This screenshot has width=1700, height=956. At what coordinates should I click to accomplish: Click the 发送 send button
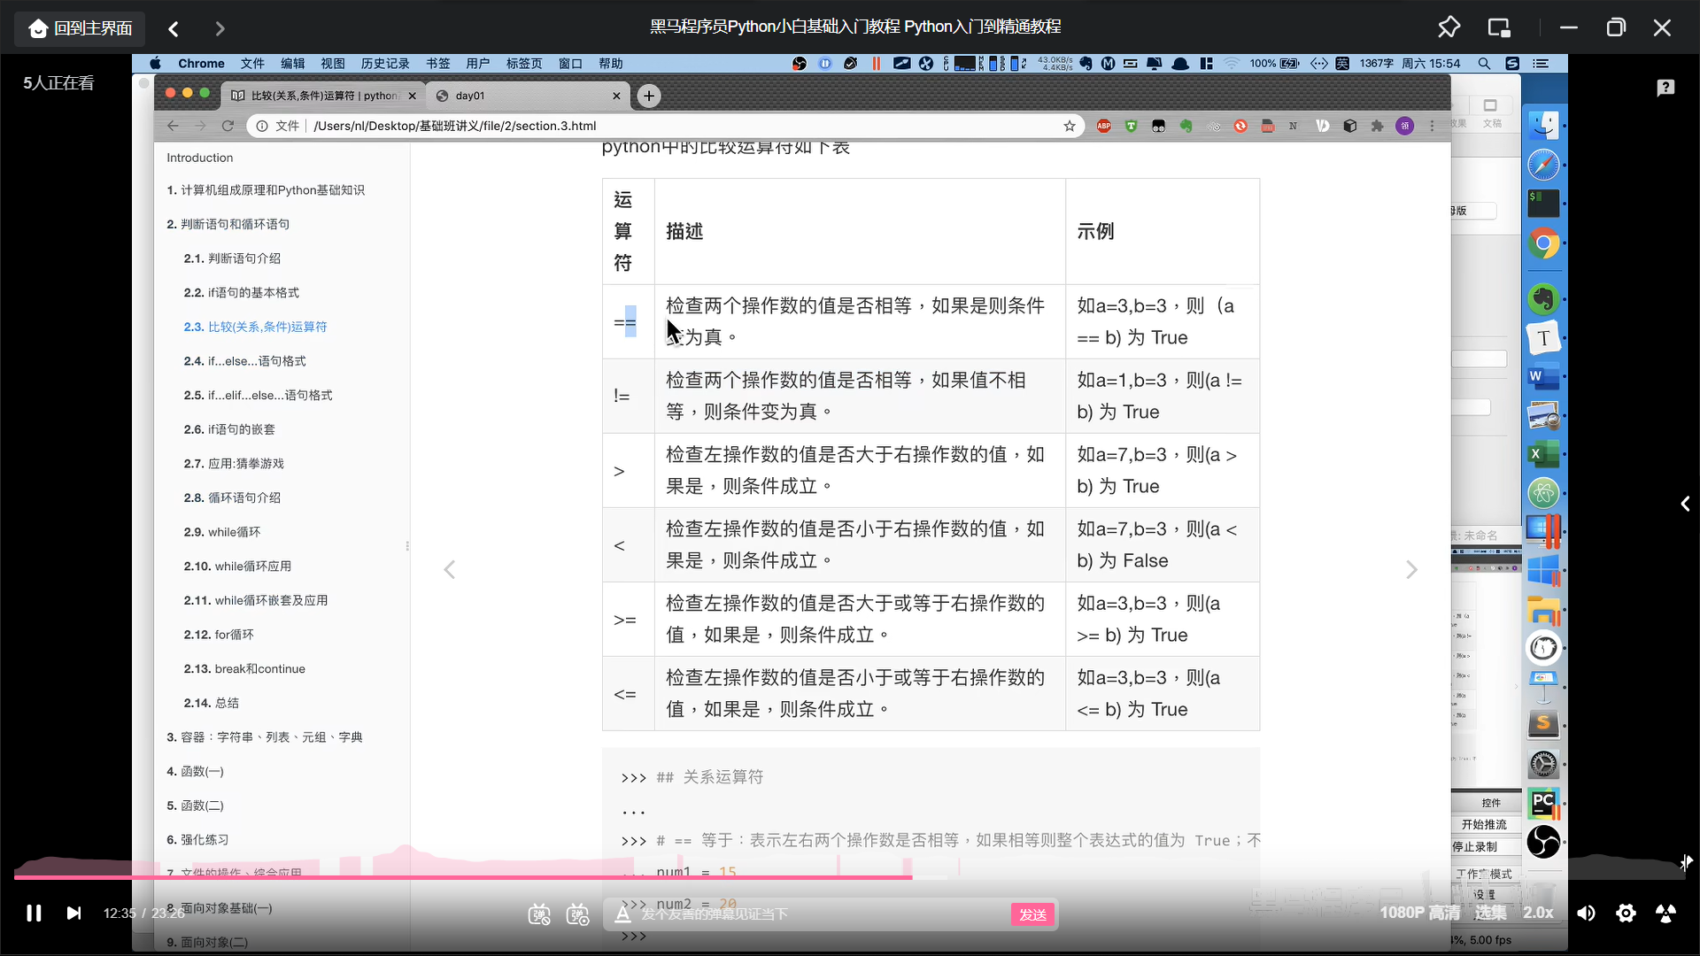pos(1032,914)
